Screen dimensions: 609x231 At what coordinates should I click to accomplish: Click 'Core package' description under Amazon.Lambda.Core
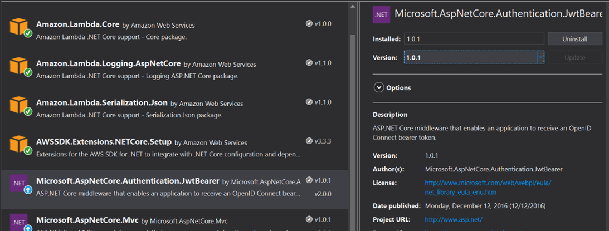tap(111, 37)
